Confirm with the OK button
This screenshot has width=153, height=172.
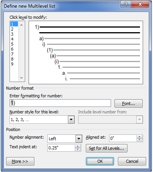pyautogui.click(x=100, y=161)
